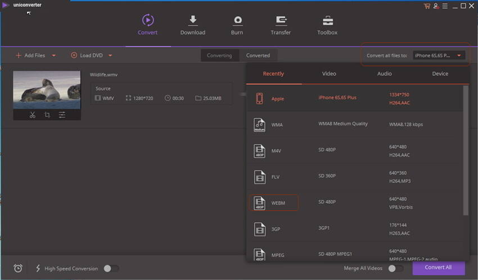
Task: Click the Load DVD button
Action: click(x=87, y=56)
